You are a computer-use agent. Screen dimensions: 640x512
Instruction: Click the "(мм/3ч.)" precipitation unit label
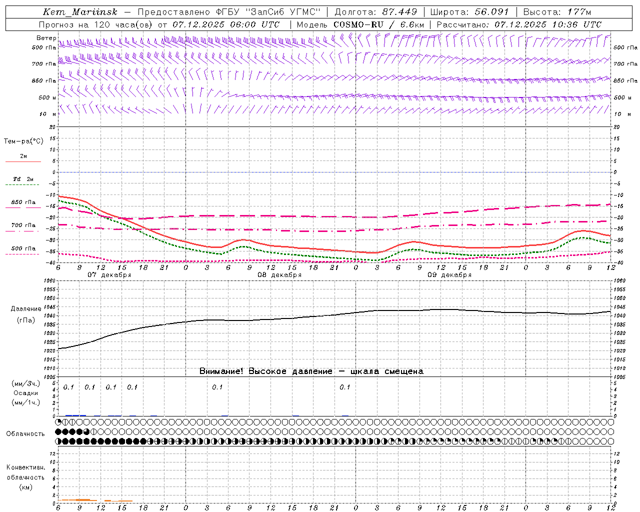26,383
